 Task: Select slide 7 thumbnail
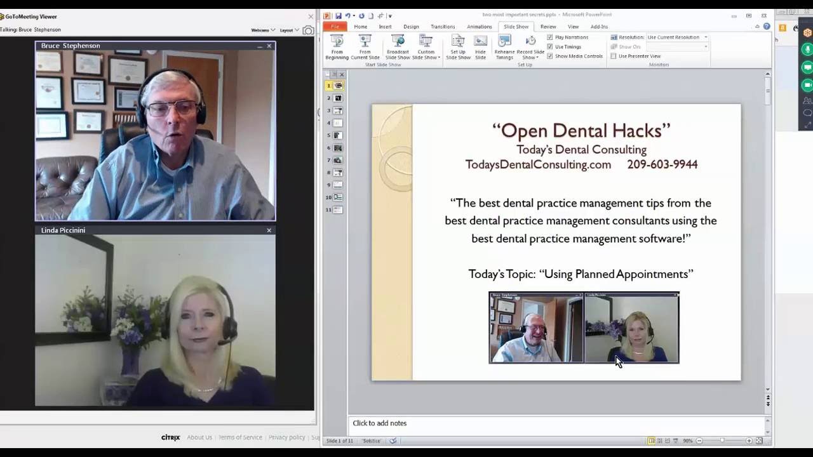point(338,160)
